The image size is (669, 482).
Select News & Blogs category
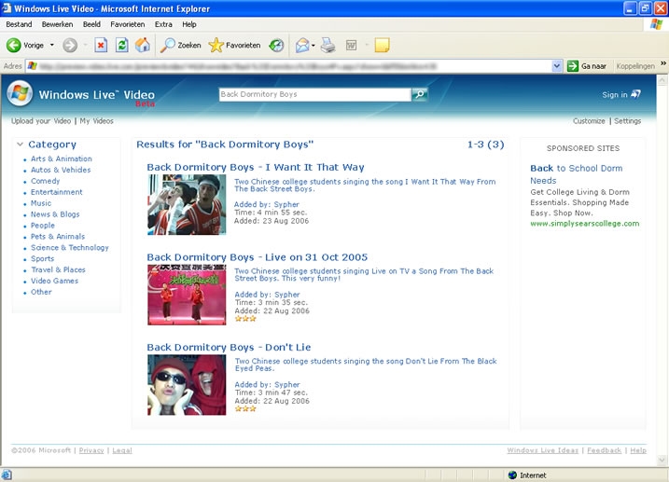pyautogui.click(x=55, y=213)
